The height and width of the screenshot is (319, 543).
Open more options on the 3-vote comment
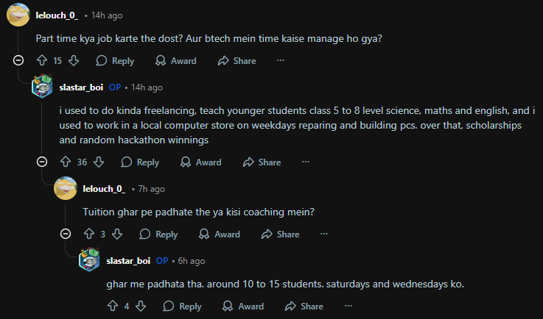pos(323,234)
